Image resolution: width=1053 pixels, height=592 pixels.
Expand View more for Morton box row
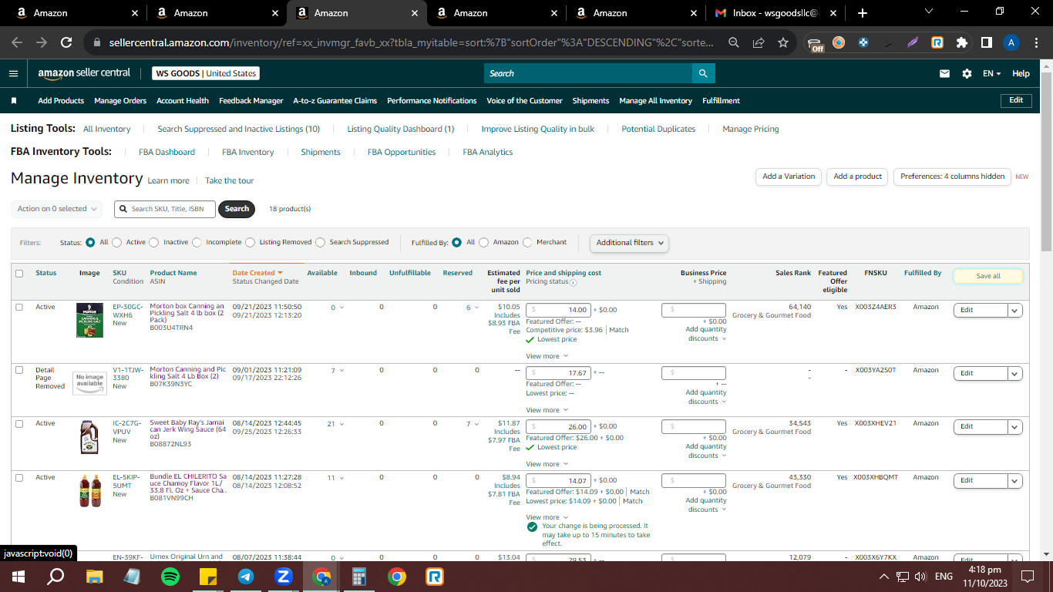547,356
